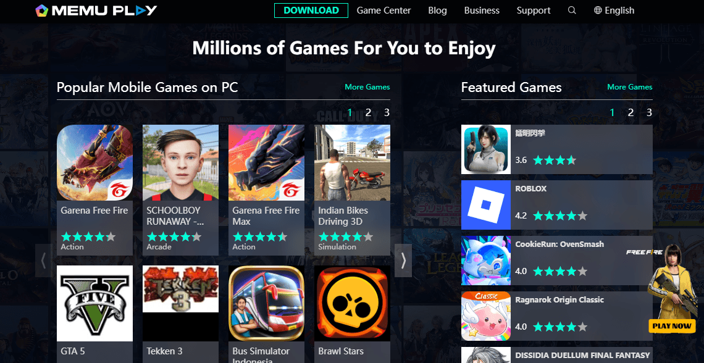The width and height of the screenshot is (704, 363).
Task: Open the Support menu item
Action: [x=534, y=10]
